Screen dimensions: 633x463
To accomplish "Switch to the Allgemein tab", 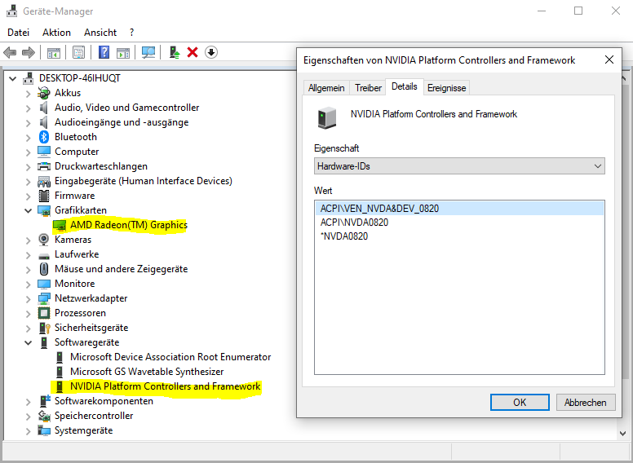I will click(326, 87).
